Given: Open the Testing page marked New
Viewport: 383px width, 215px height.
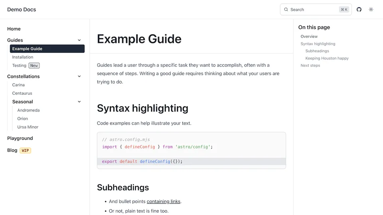Looking at the screenshot, I should pos(19,66).
